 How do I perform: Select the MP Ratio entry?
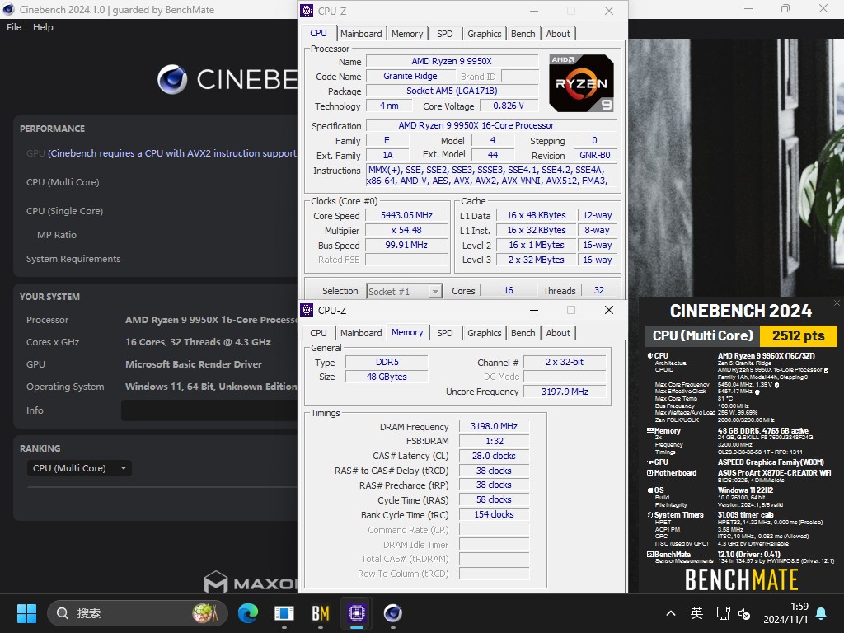tap(57, 235)
